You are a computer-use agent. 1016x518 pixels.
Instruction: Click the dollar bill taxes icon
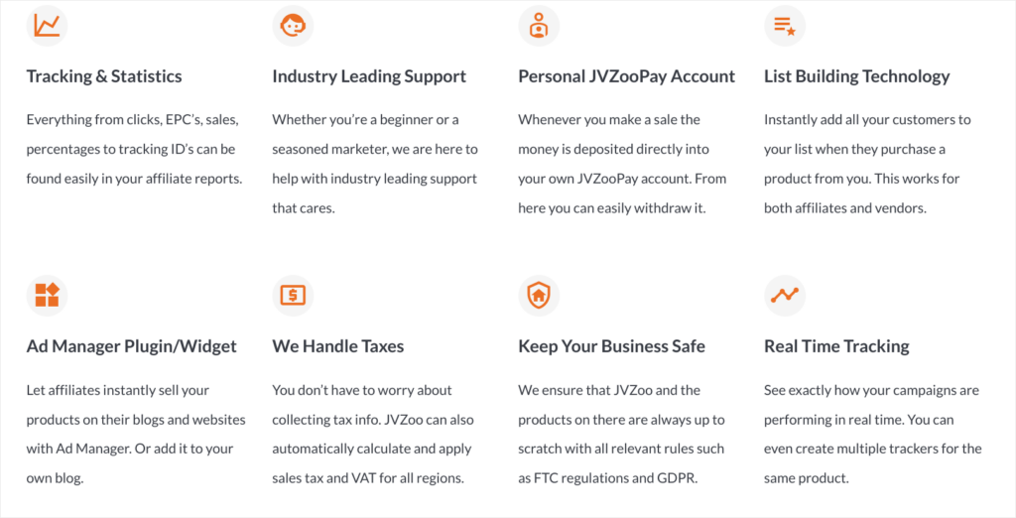pos(293,295)
